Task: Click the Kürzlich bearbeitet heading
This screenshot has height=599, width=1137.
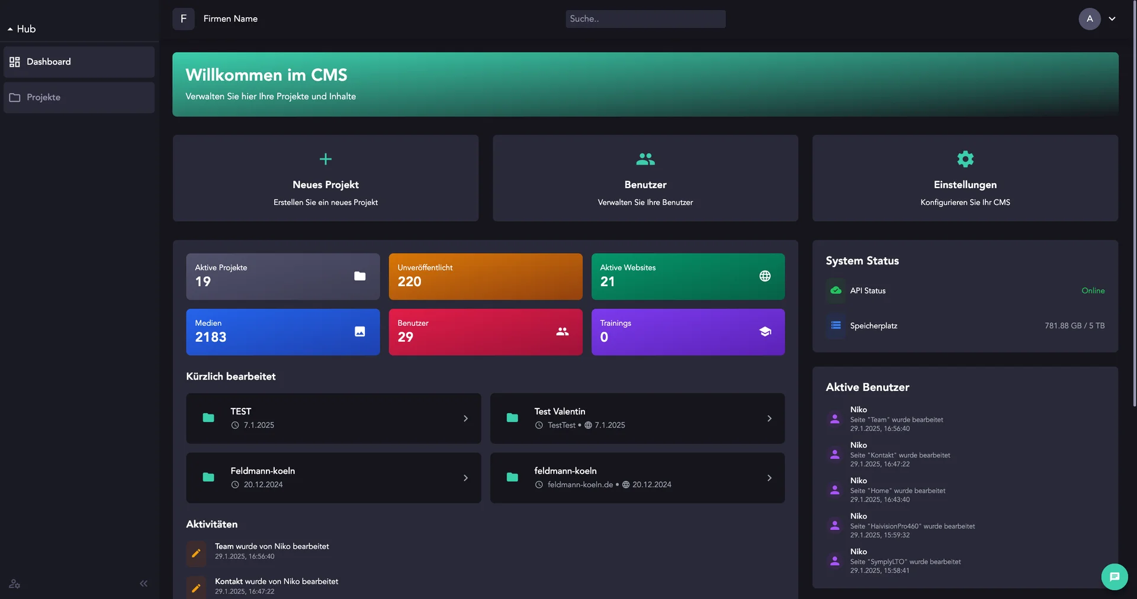Action: coord(231,377)
